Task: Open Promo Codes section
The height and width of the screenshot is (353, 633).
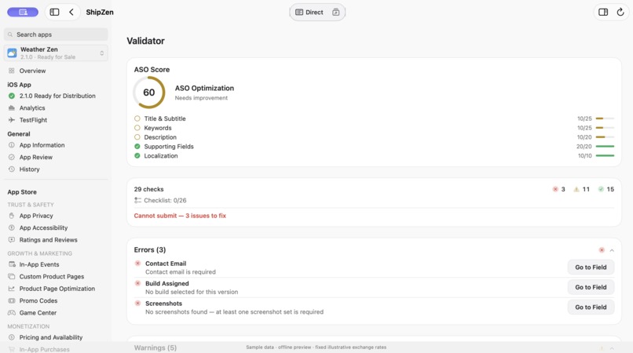Action: [x=38, y=300]
